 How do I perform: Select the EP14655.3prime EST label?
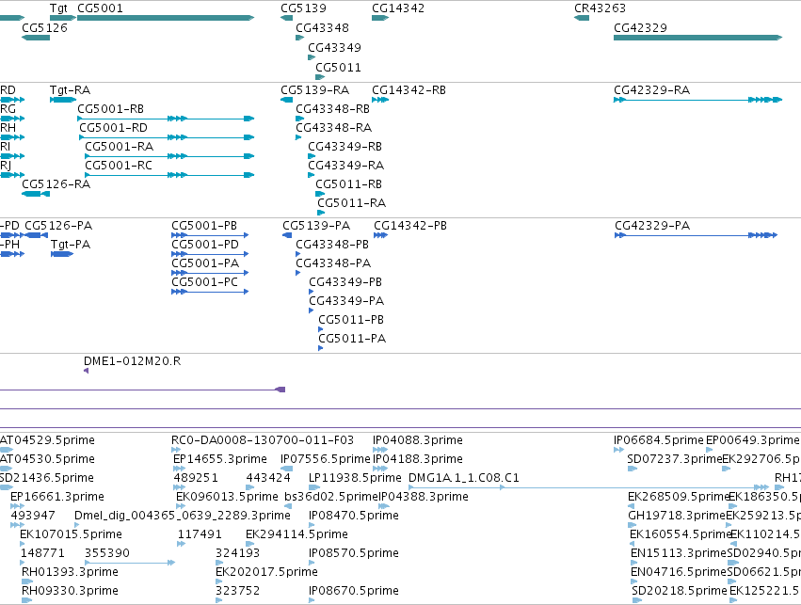[220, 459]
